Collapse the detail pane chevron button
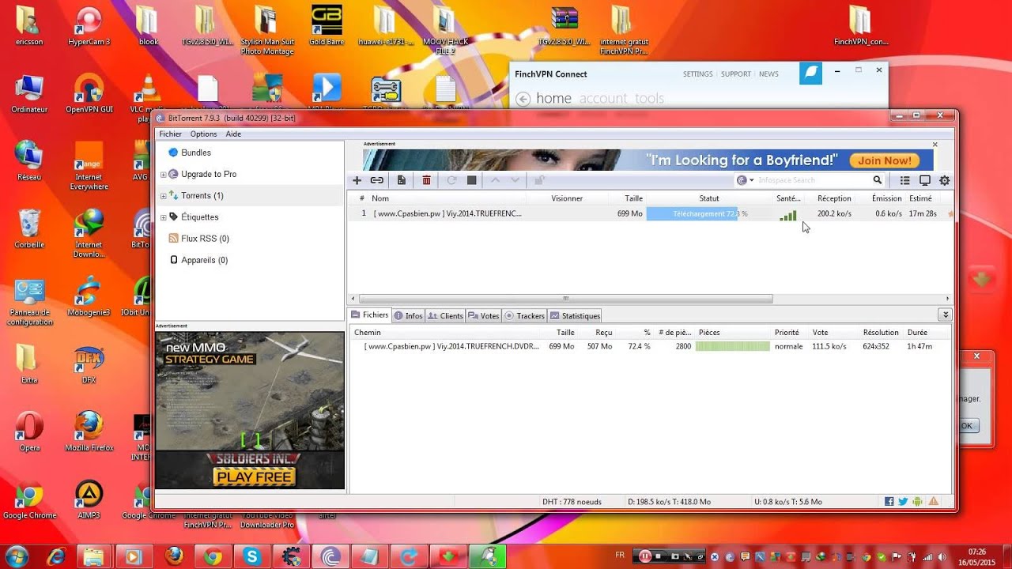Screen dimensions: 1012x569 pos(945,315)
